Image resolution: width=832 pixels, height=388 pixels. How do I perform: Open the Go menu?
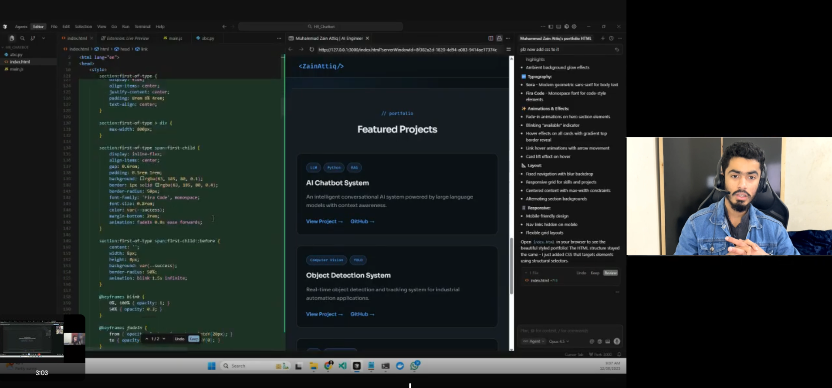pos(114,27)
